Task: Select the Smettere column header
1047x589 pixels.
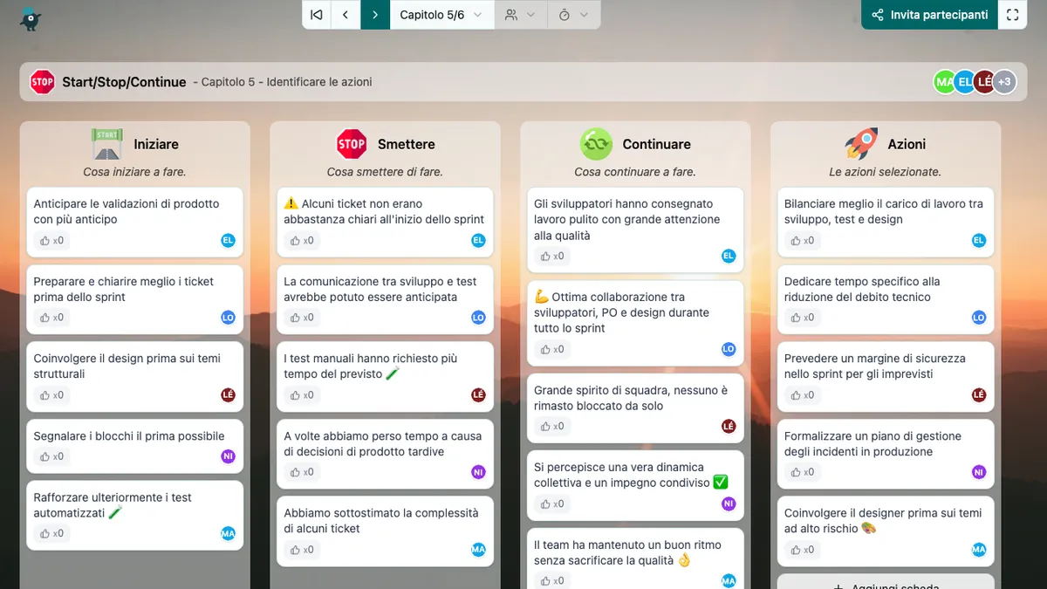Action: click(406, 144)
